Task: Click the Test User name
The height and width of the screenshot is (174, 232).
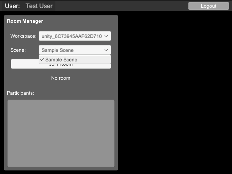Action: (39, 6)
